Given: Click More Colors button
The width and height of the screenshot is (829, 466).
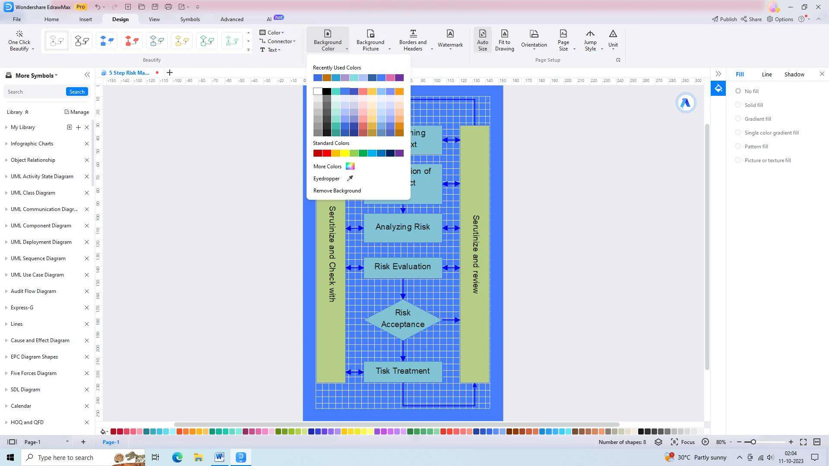Looking at the screenshot, I should tap(334, 166).
